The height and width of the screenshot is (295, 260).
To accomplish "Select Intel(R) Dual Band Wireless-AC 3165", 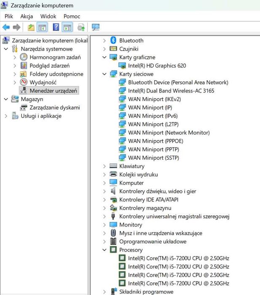I will [171, 91].
